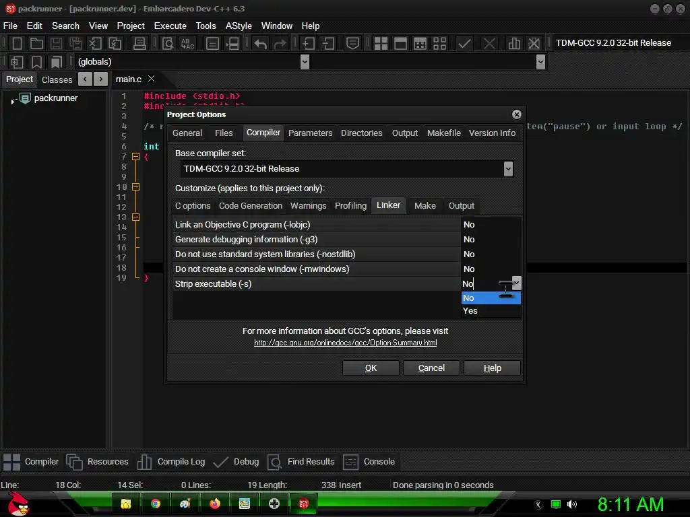Click the New file toolbar icon
The width and height of the screenshot is (690, 517).
click(17, 43)
